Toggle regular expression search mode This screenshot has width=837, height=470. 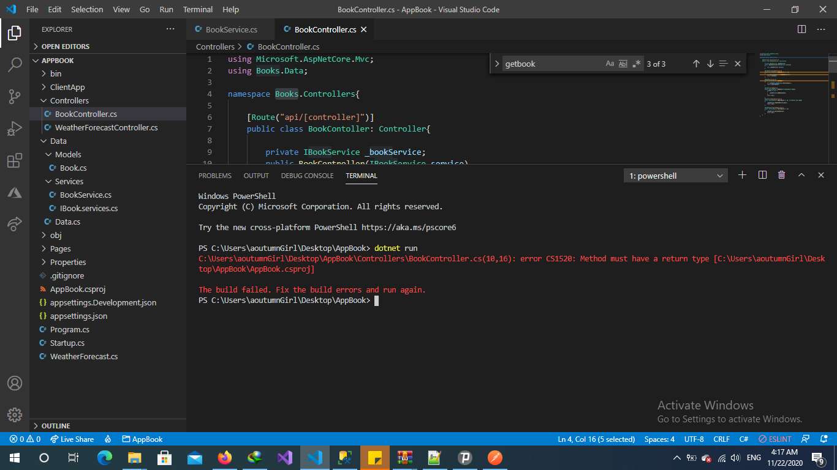pos(636,63)
